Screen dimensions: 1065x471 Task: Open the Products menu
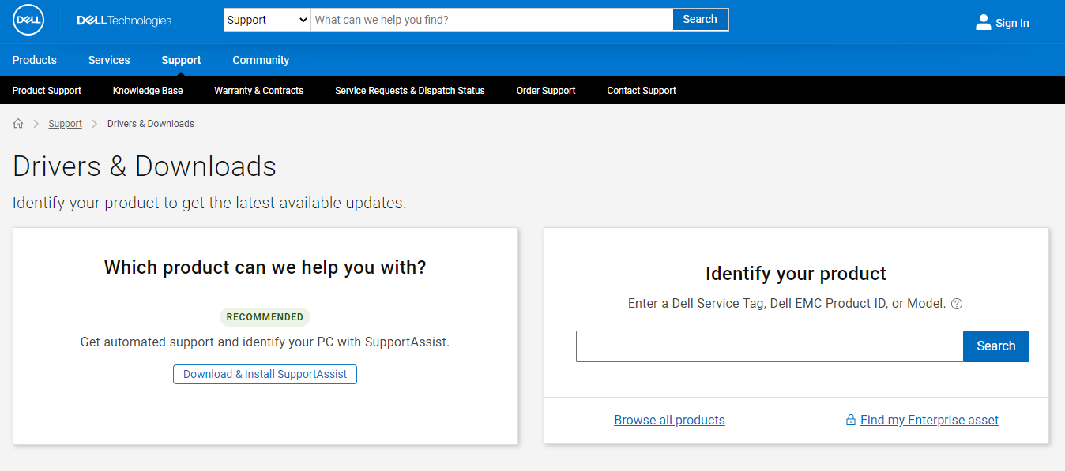tap(35, 60)
